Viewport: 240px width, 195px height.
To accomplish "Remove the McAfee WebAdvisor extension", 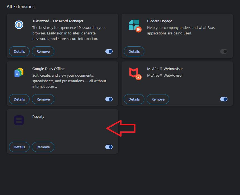I will 158,99.
